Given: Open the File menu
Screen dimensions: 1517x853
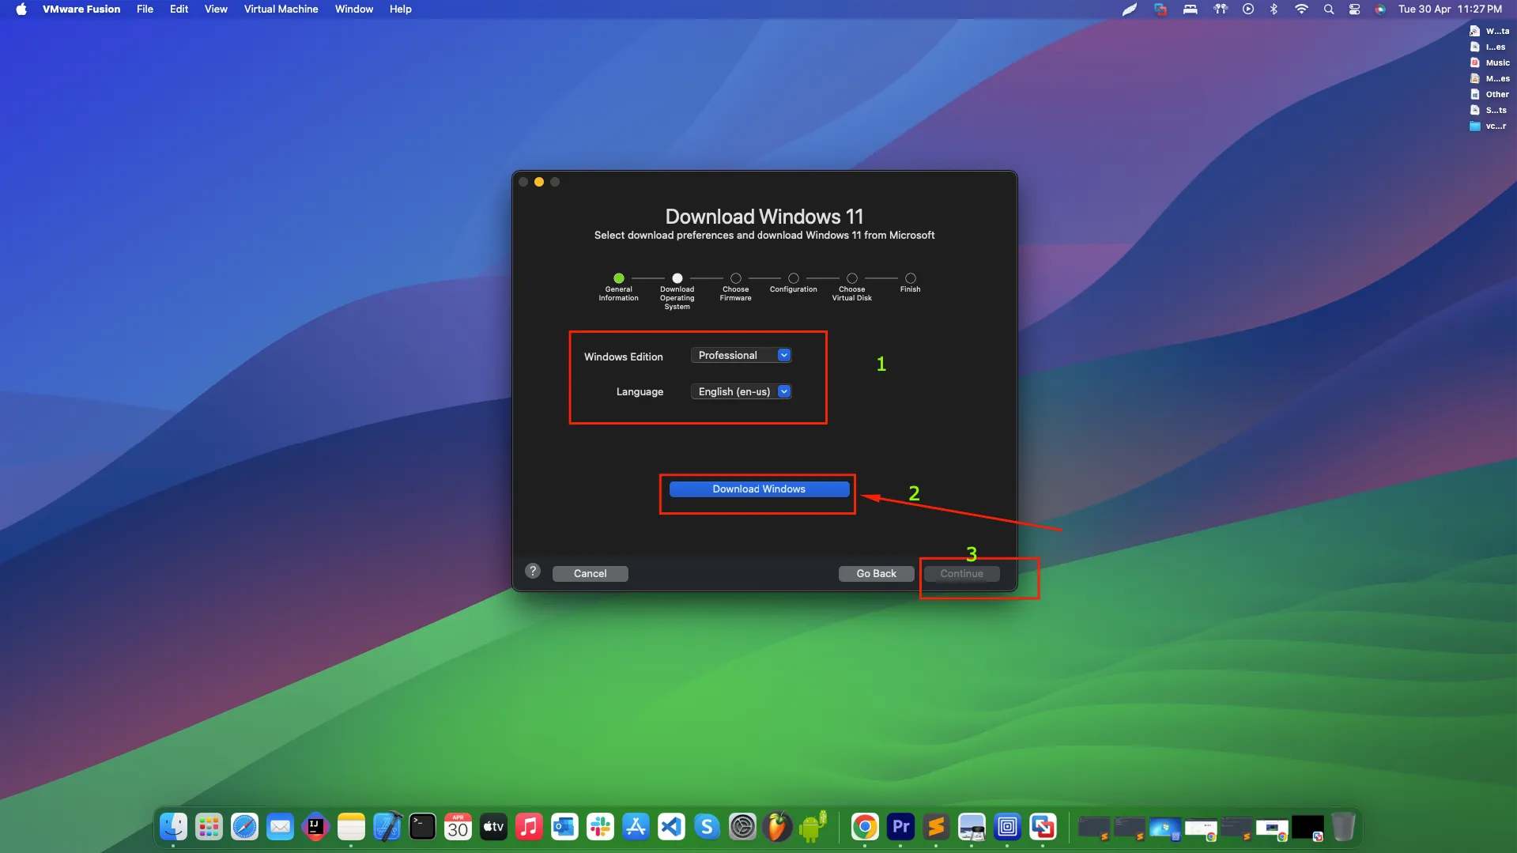Looking at the screenshot, I should (x=145, y=9).
